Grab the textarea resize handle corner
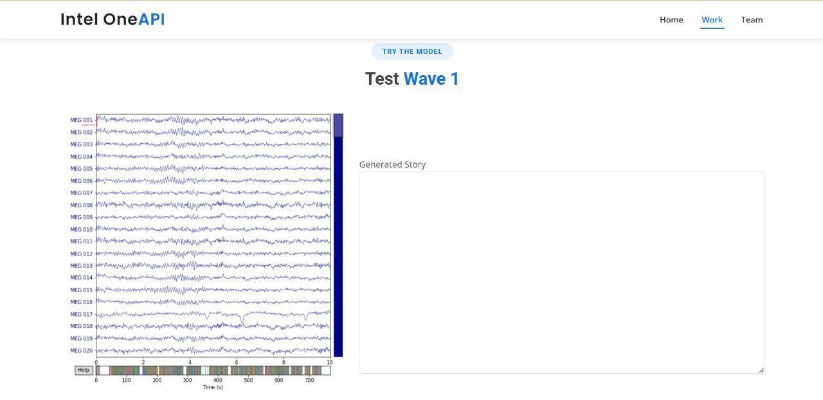The width and height of the screenshot is (823, 400). tap(761, 370)
